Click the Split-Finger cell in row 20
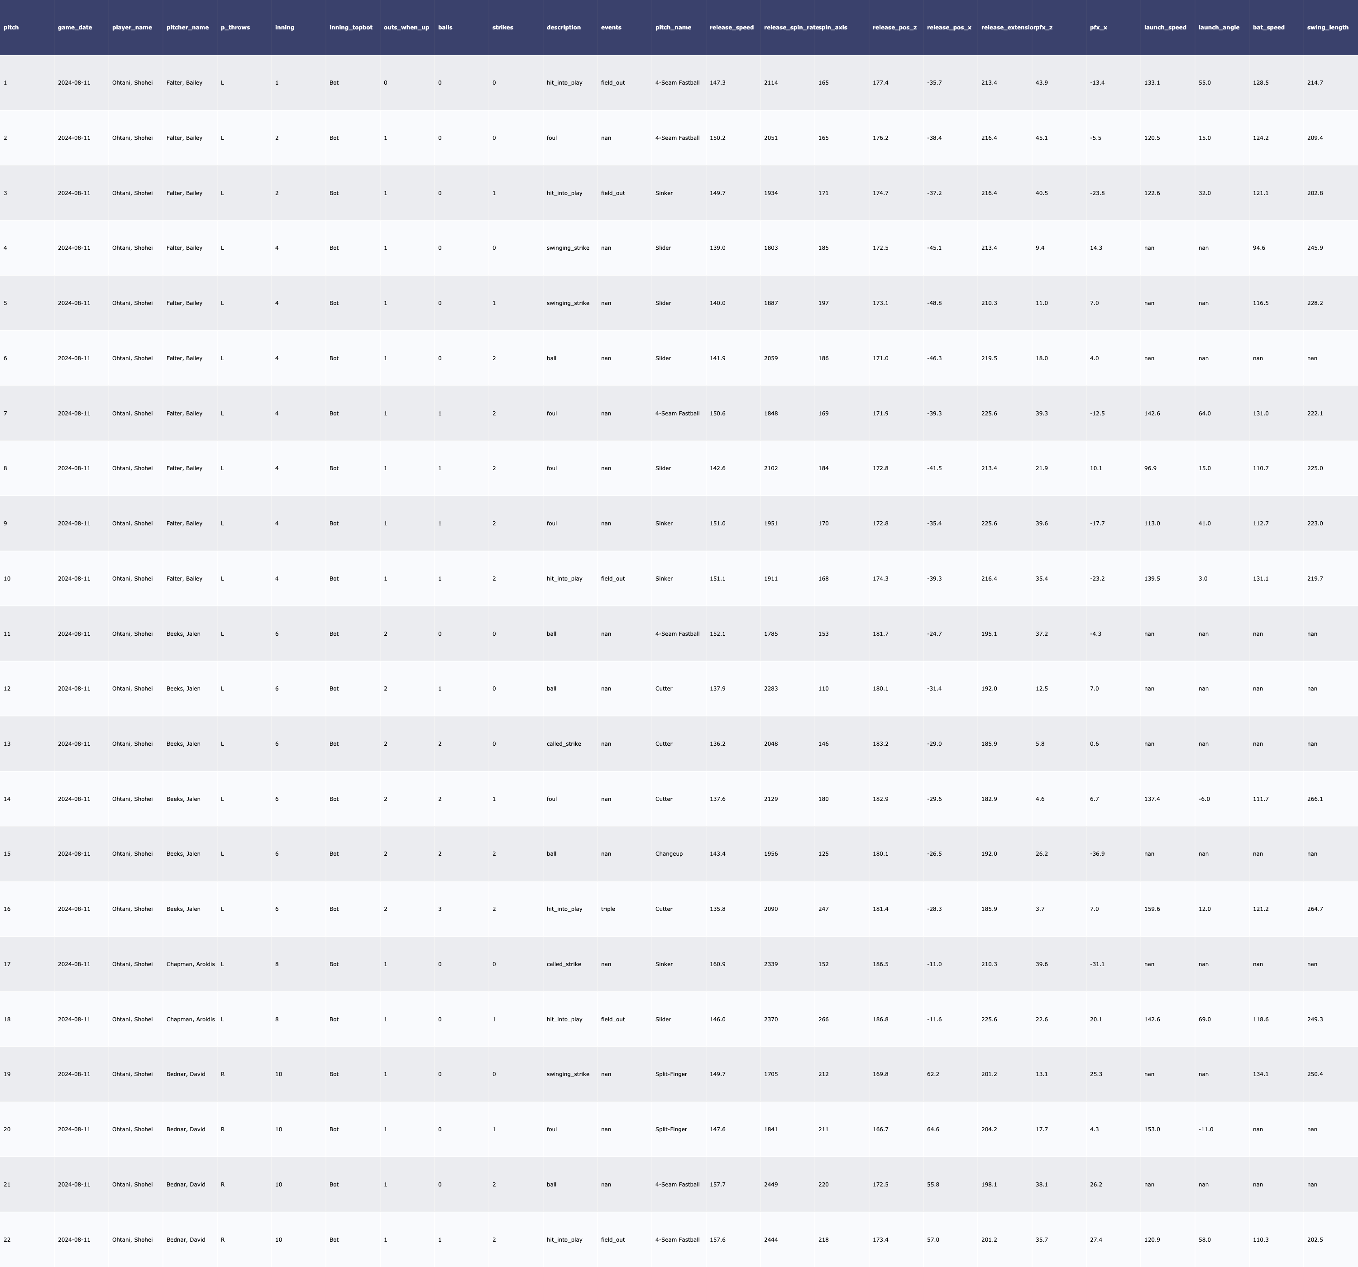This screenshot has height=1267, width=1358. click(x=671, y=1130)
